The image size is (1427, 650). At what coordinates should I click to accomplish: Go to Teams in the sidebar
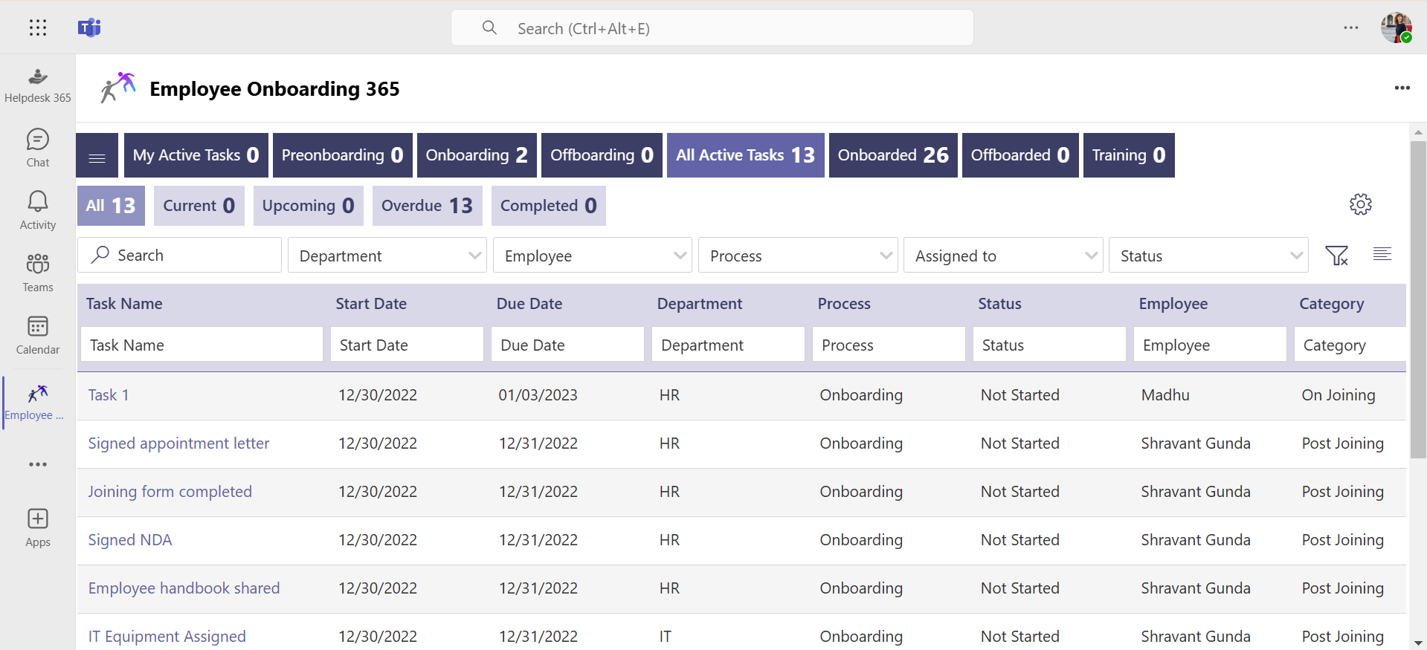(38, 273)
